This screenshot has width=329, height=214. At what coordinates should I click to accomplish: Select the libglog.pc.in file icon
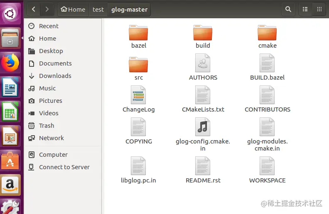(138, 165)
